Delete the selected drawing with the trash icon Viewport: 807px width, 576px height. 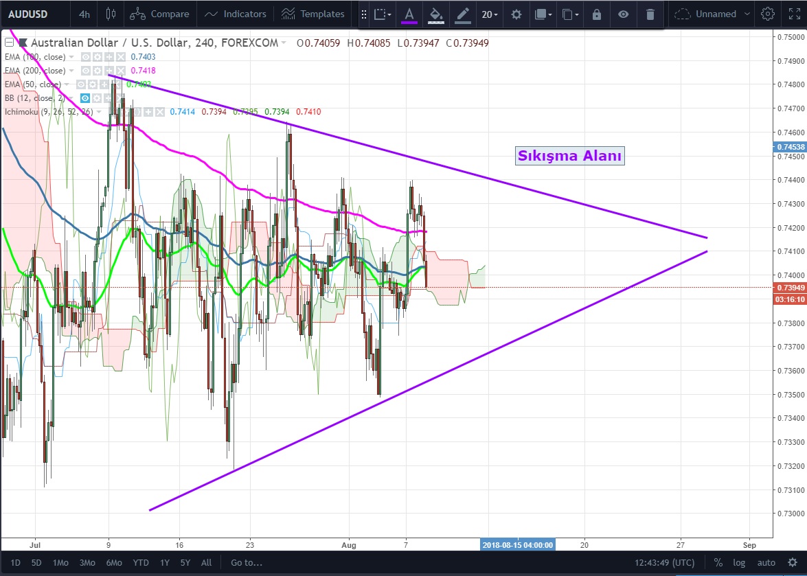pos(650,14)
